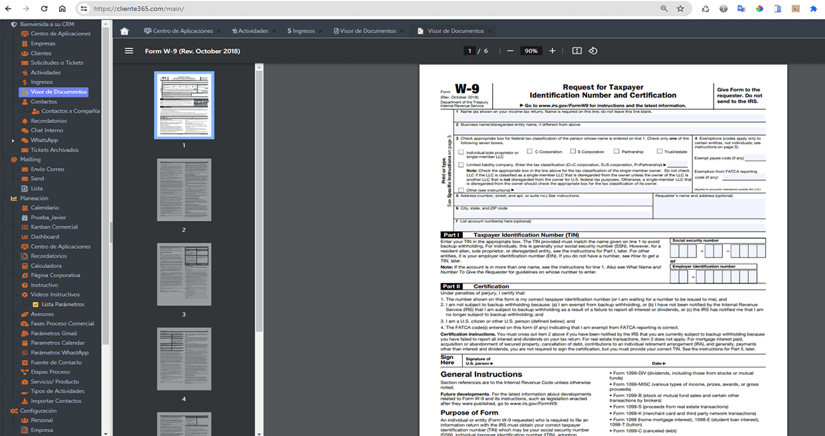Check the Other (see instructions) box
Image resolution: width=825 pixels, height=436 pixels.
coord(461,190)
